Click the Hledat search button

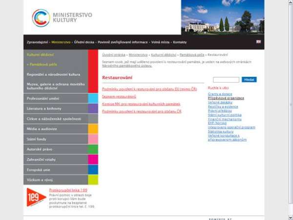click(249, 80)
